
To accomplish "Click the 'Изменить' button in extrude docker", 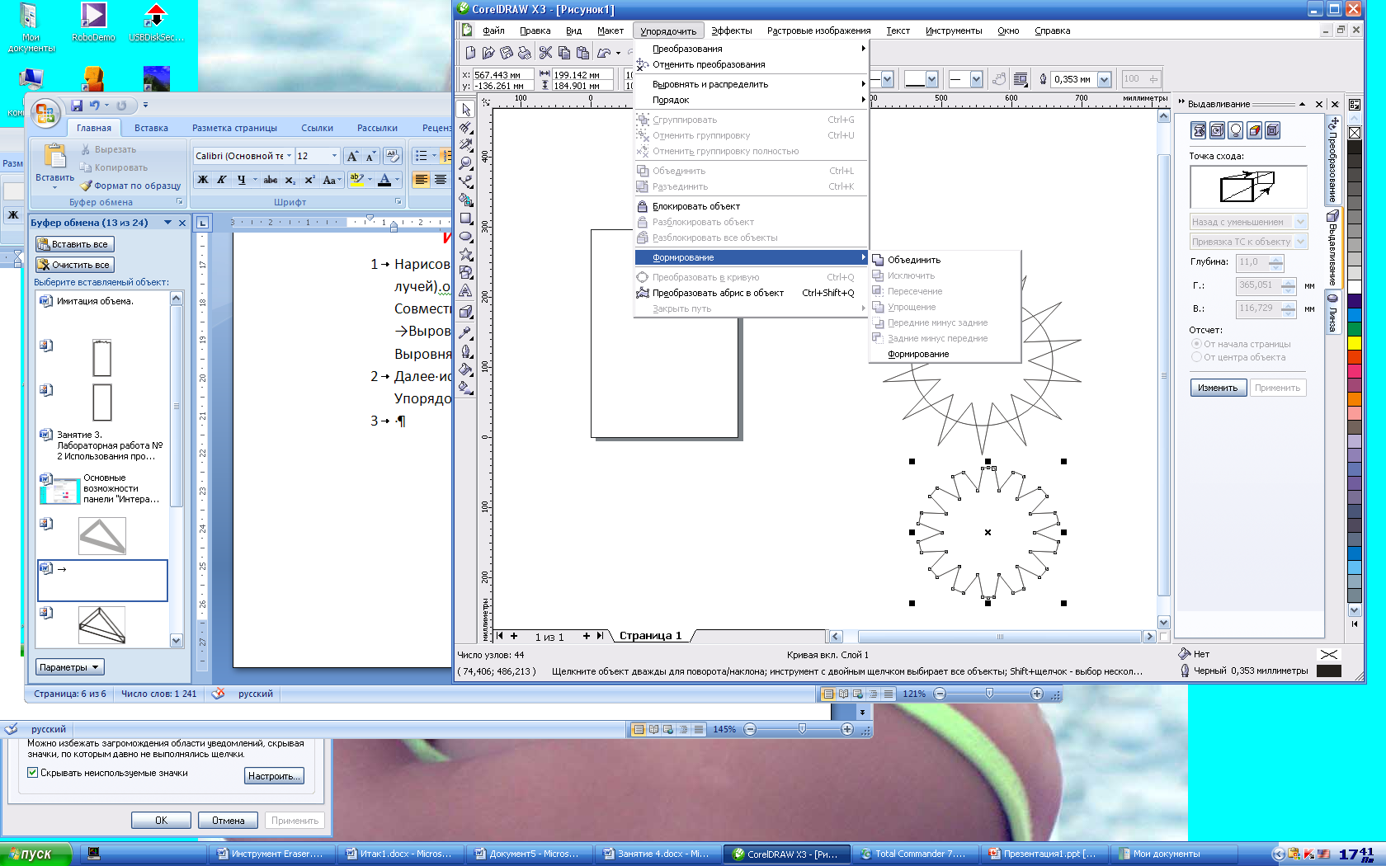I will click(x=1218, y=388).
